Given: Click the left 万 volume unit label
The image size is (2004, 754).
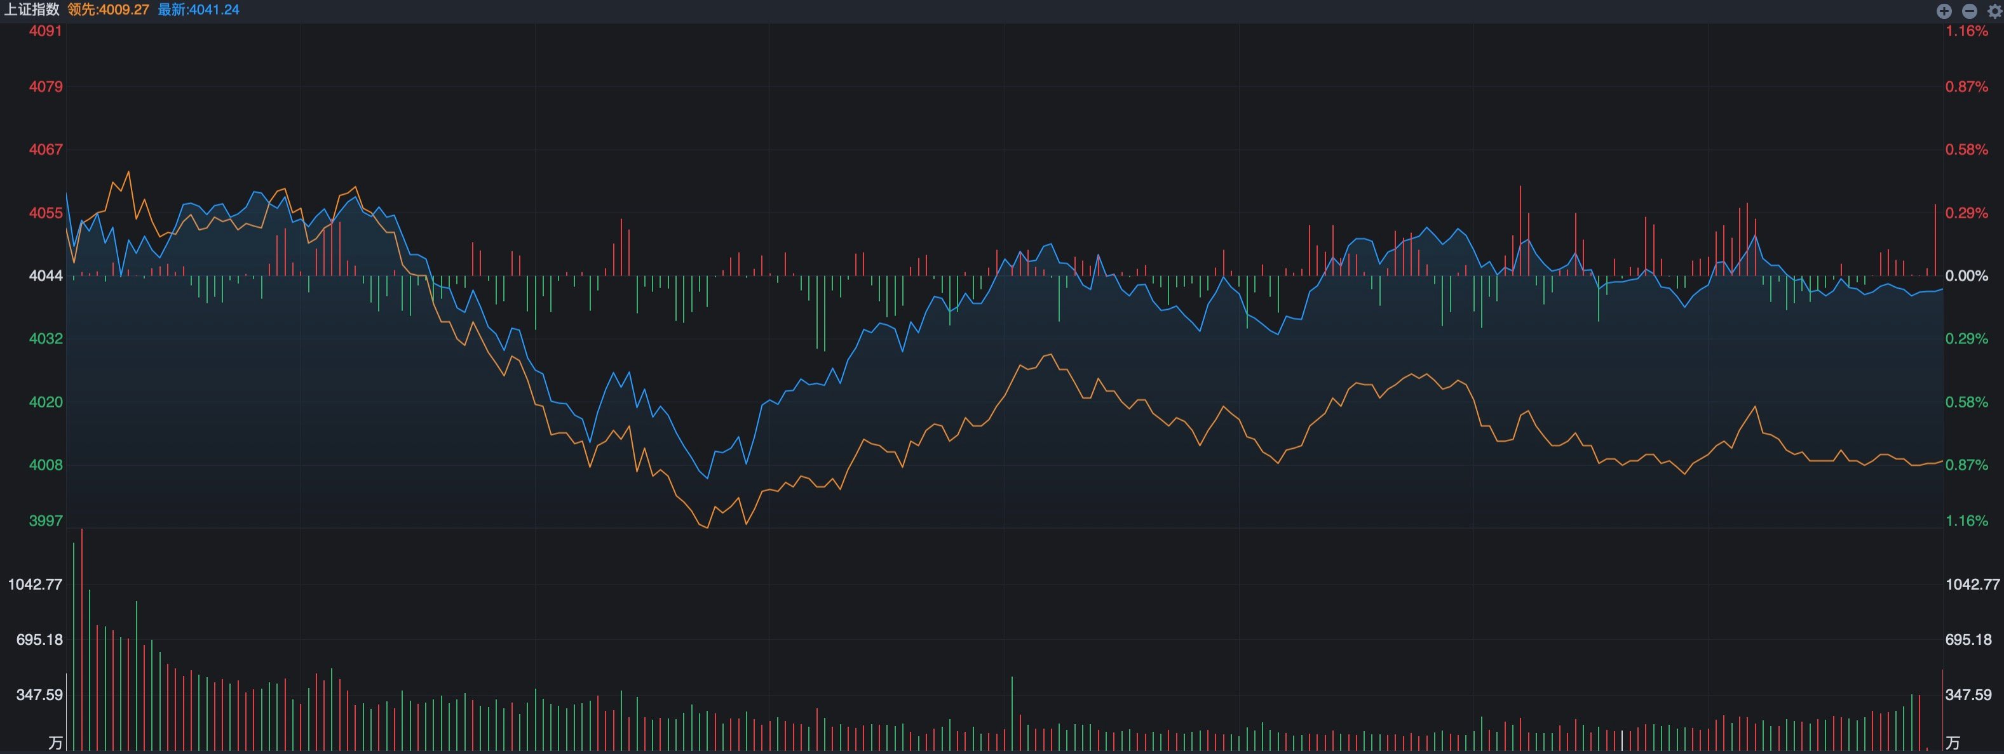Looking at the screenshot, I should pos(55,743).
